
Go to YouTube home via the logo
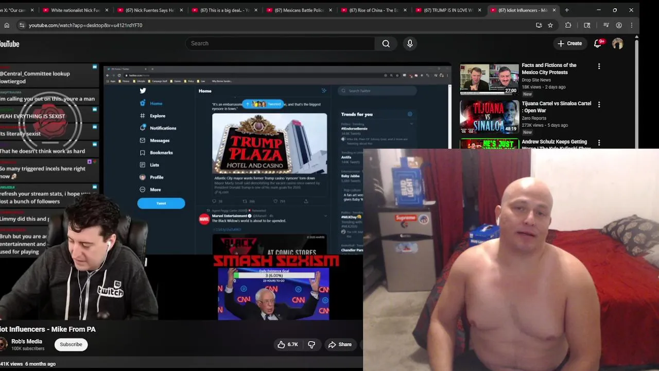(x=9, y=44)
